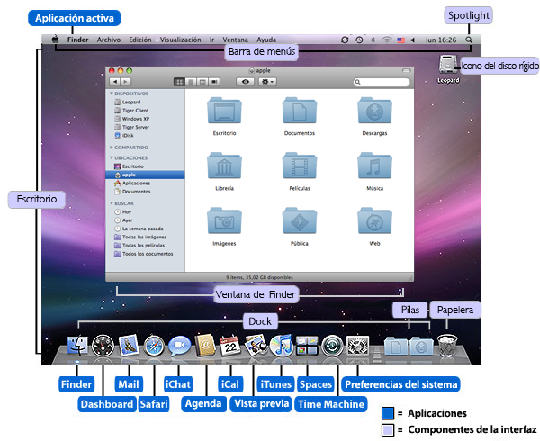540x441 pixels.
Task: Open the Action gear dropdown in Finder
Action: click(267, 82)
